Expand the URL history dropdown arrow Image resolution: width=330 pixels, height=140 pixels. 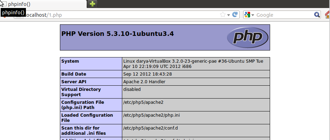click(228, 15)
